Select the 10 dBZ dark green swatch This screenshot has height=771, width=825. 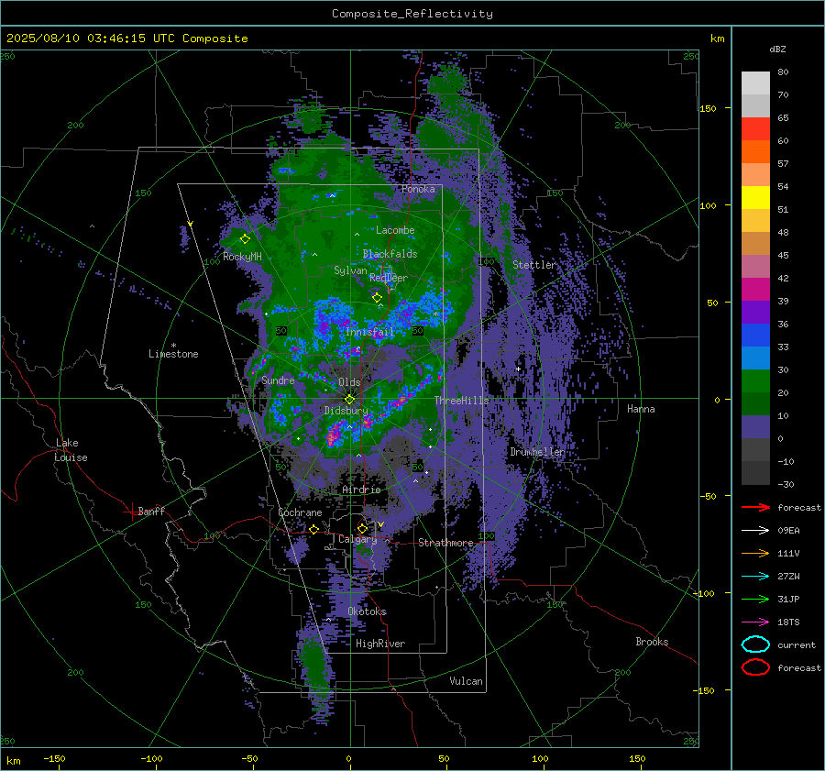755,403
